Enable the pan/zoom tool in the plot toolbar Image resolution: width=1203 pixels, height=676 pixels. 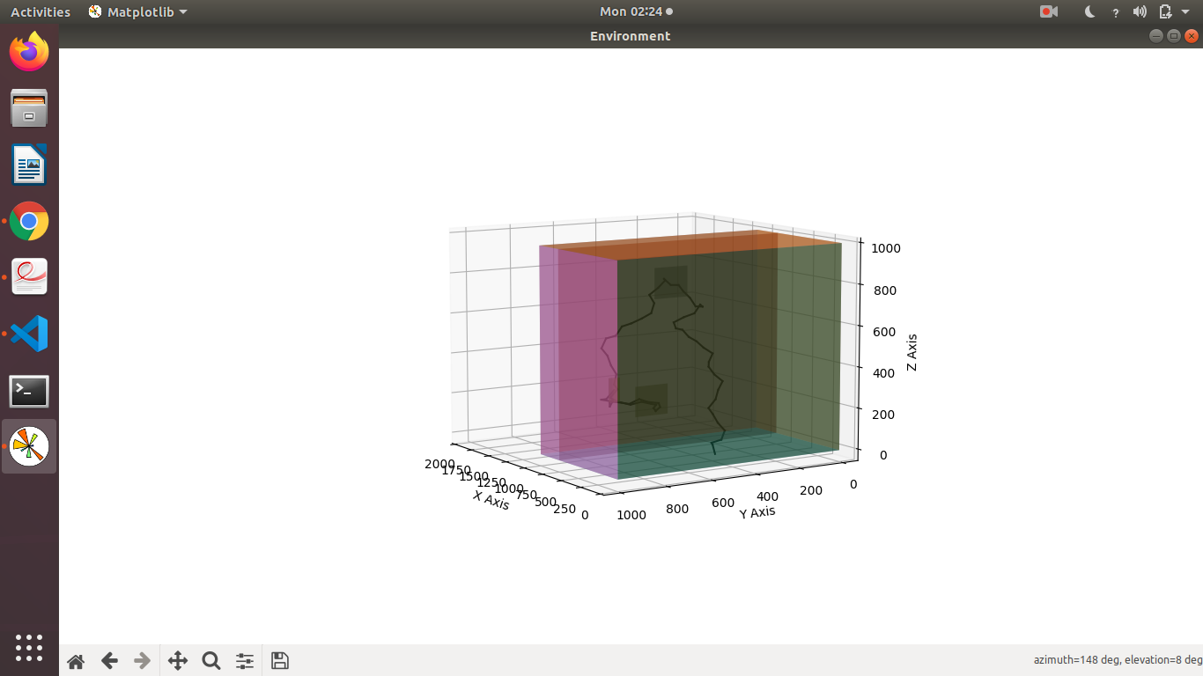tap(177, 660)
